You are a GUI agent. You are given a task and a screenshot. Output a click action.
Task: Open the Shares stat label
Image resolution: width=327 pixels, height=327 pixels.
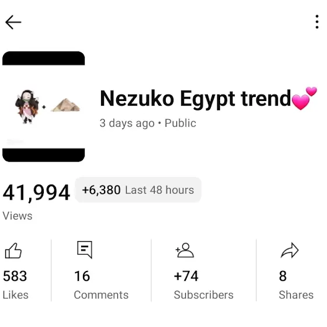296,295
